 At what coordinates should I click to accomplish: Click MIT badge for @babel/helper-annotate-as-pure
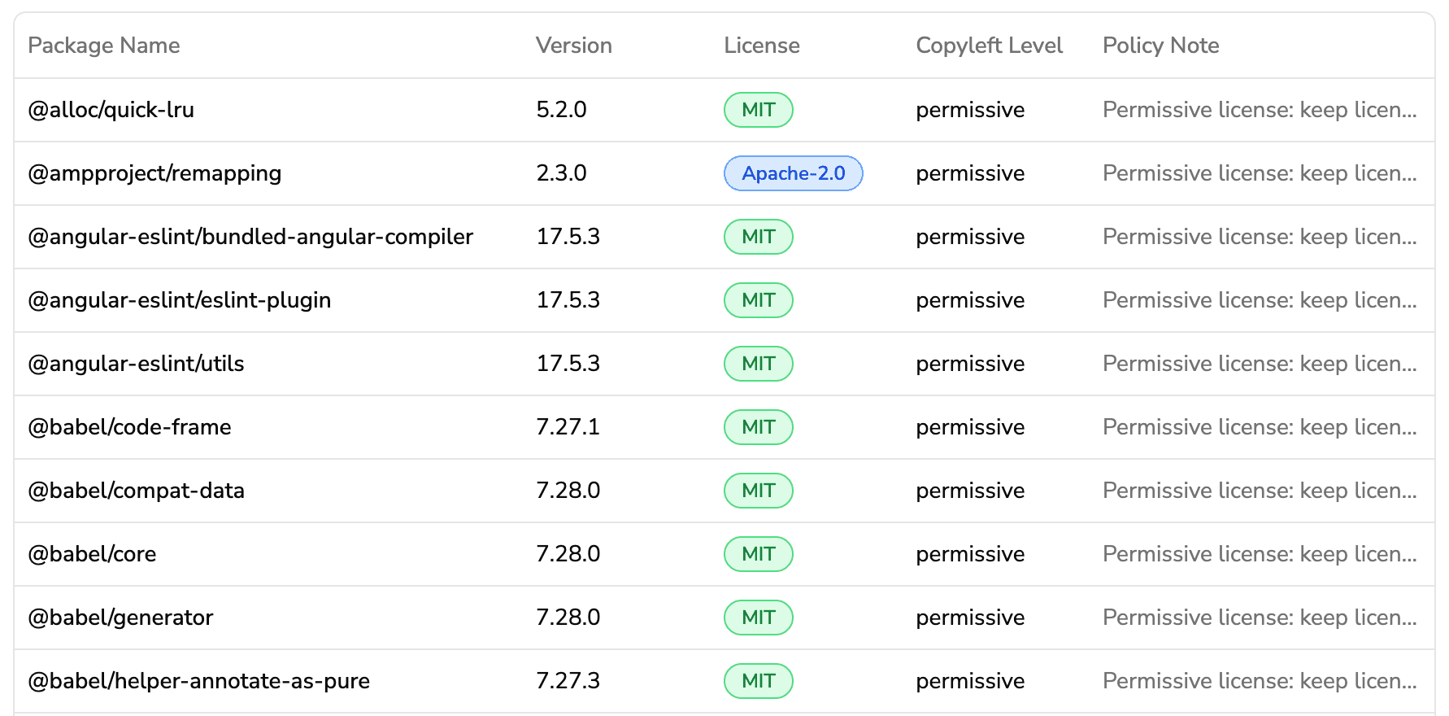click(758, 681)
